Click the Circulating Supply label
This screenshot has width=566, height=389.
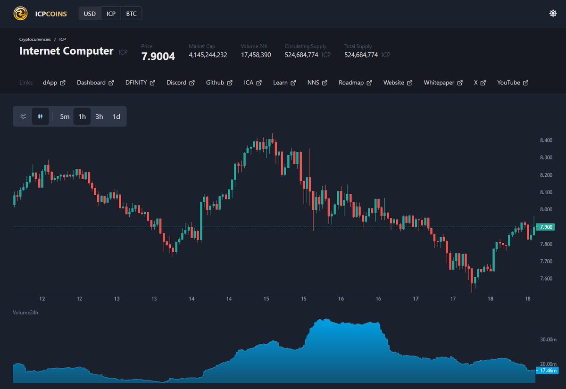pos(306,47)
